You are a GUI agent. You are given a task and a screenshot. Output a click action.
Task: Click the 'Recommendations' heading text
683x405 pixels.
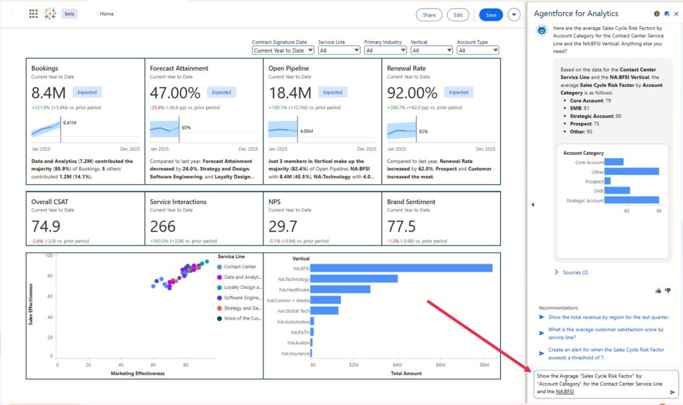point(558,308)
